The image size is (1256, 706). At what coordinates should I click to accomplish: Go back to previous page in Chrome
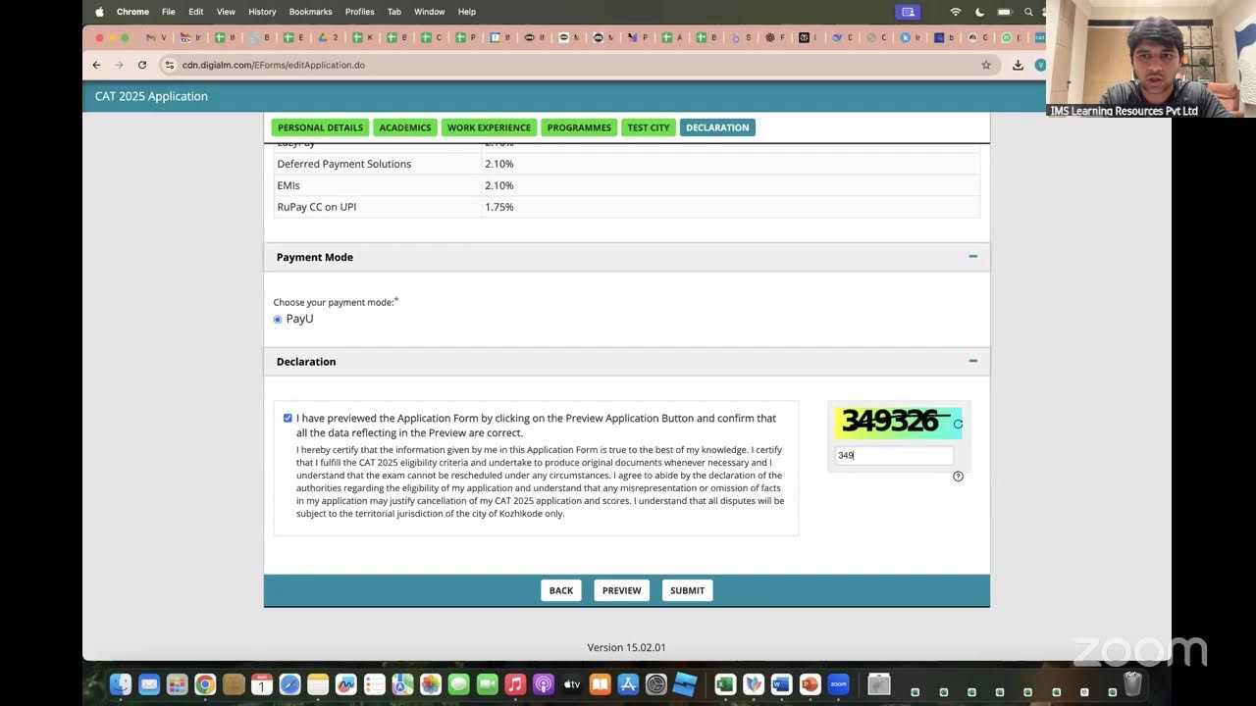[96, 65]
